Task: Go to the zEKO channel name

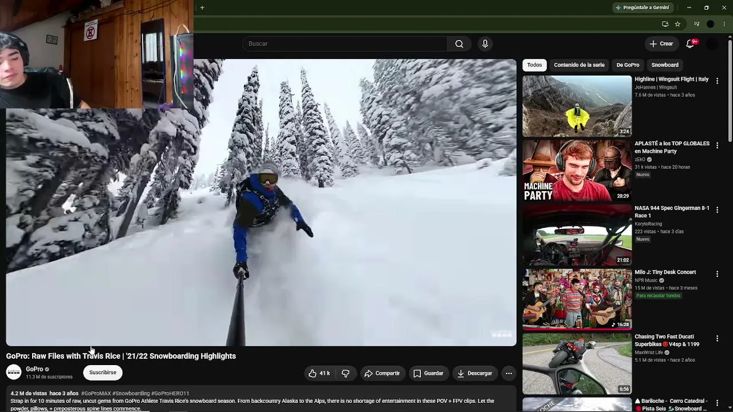Action: click(x=640, y=160)
